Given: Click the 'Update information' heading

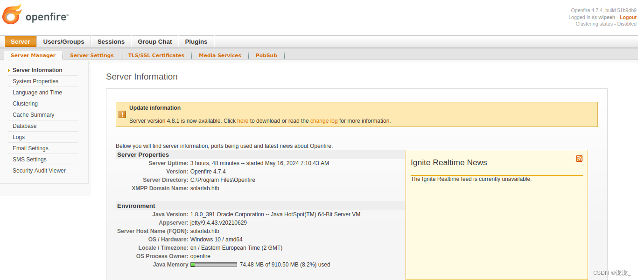Looking at the screenshot, I should 155,108.
